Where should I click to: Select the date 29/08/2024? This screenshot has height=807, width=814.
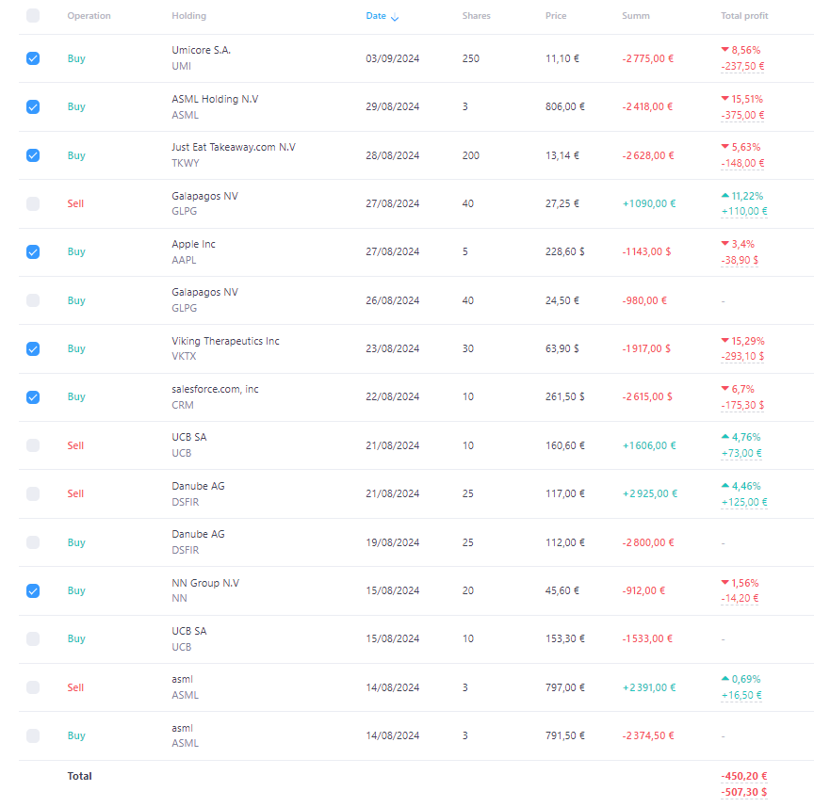pyautogui.click(x=393, y=106)
